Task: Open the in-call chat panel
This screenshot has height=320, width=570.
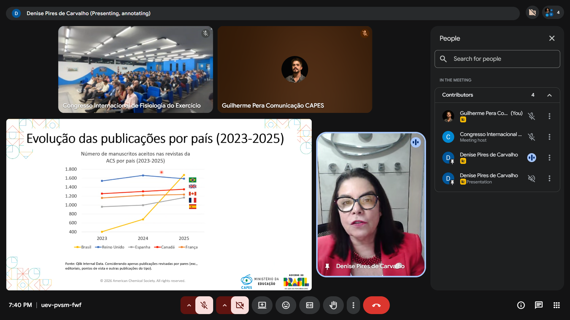Action: tap(539, 305)
